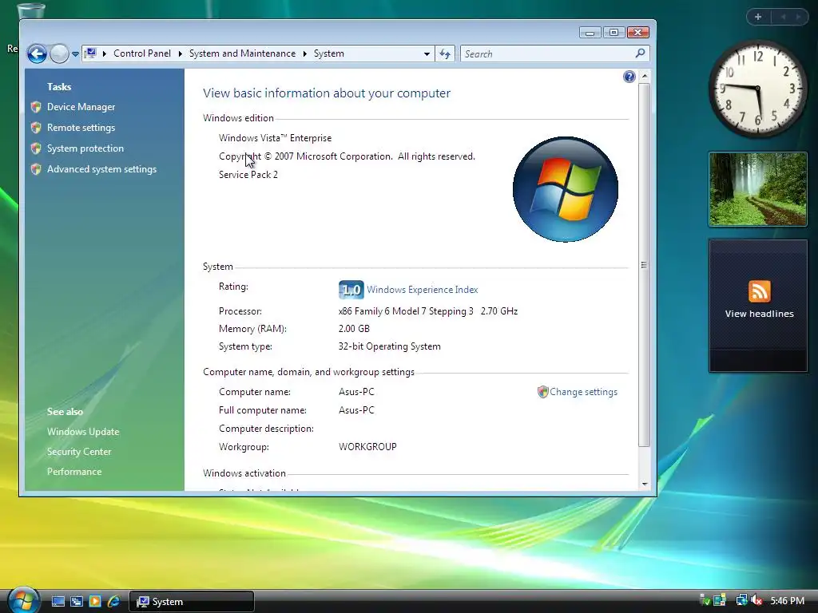This screenshot has height=613, width=818.
Task: Click View headlines in feed gadget
Action: 759,314
